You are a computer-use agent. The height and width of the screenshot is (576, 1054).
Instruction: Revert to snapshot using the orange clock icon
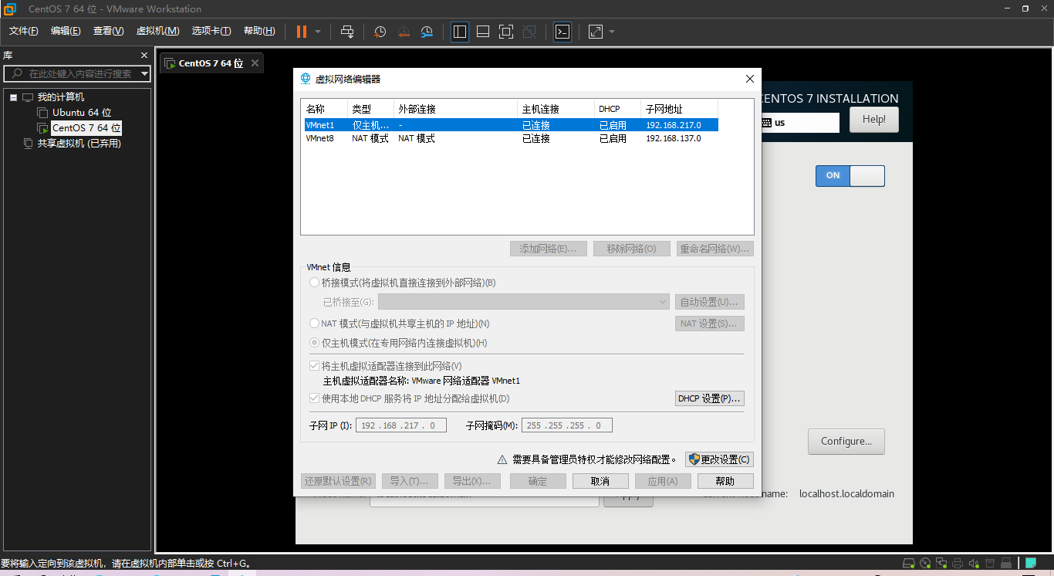[x=404, y=32]
